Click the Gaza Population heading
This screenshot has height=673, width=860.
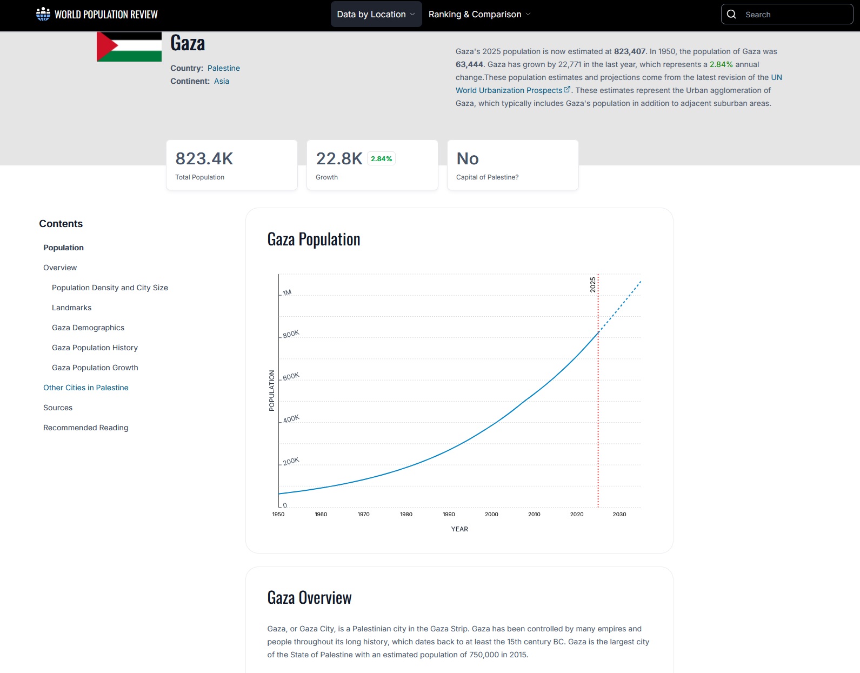click(314, 239)
